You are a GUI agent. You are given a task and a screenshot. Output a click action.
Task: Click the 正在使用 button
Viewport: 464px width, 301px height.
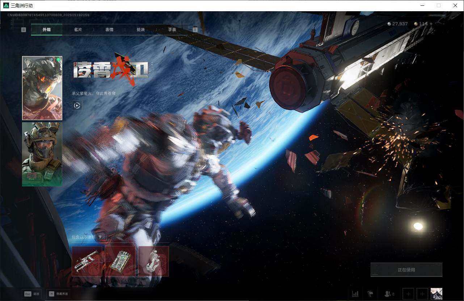tap(406, 270)
